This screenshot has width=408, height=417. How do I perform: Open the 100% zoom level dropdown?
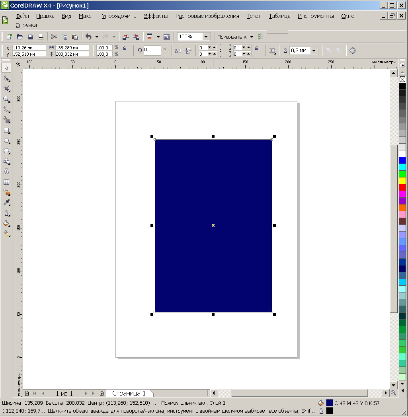tap(206, 37)
